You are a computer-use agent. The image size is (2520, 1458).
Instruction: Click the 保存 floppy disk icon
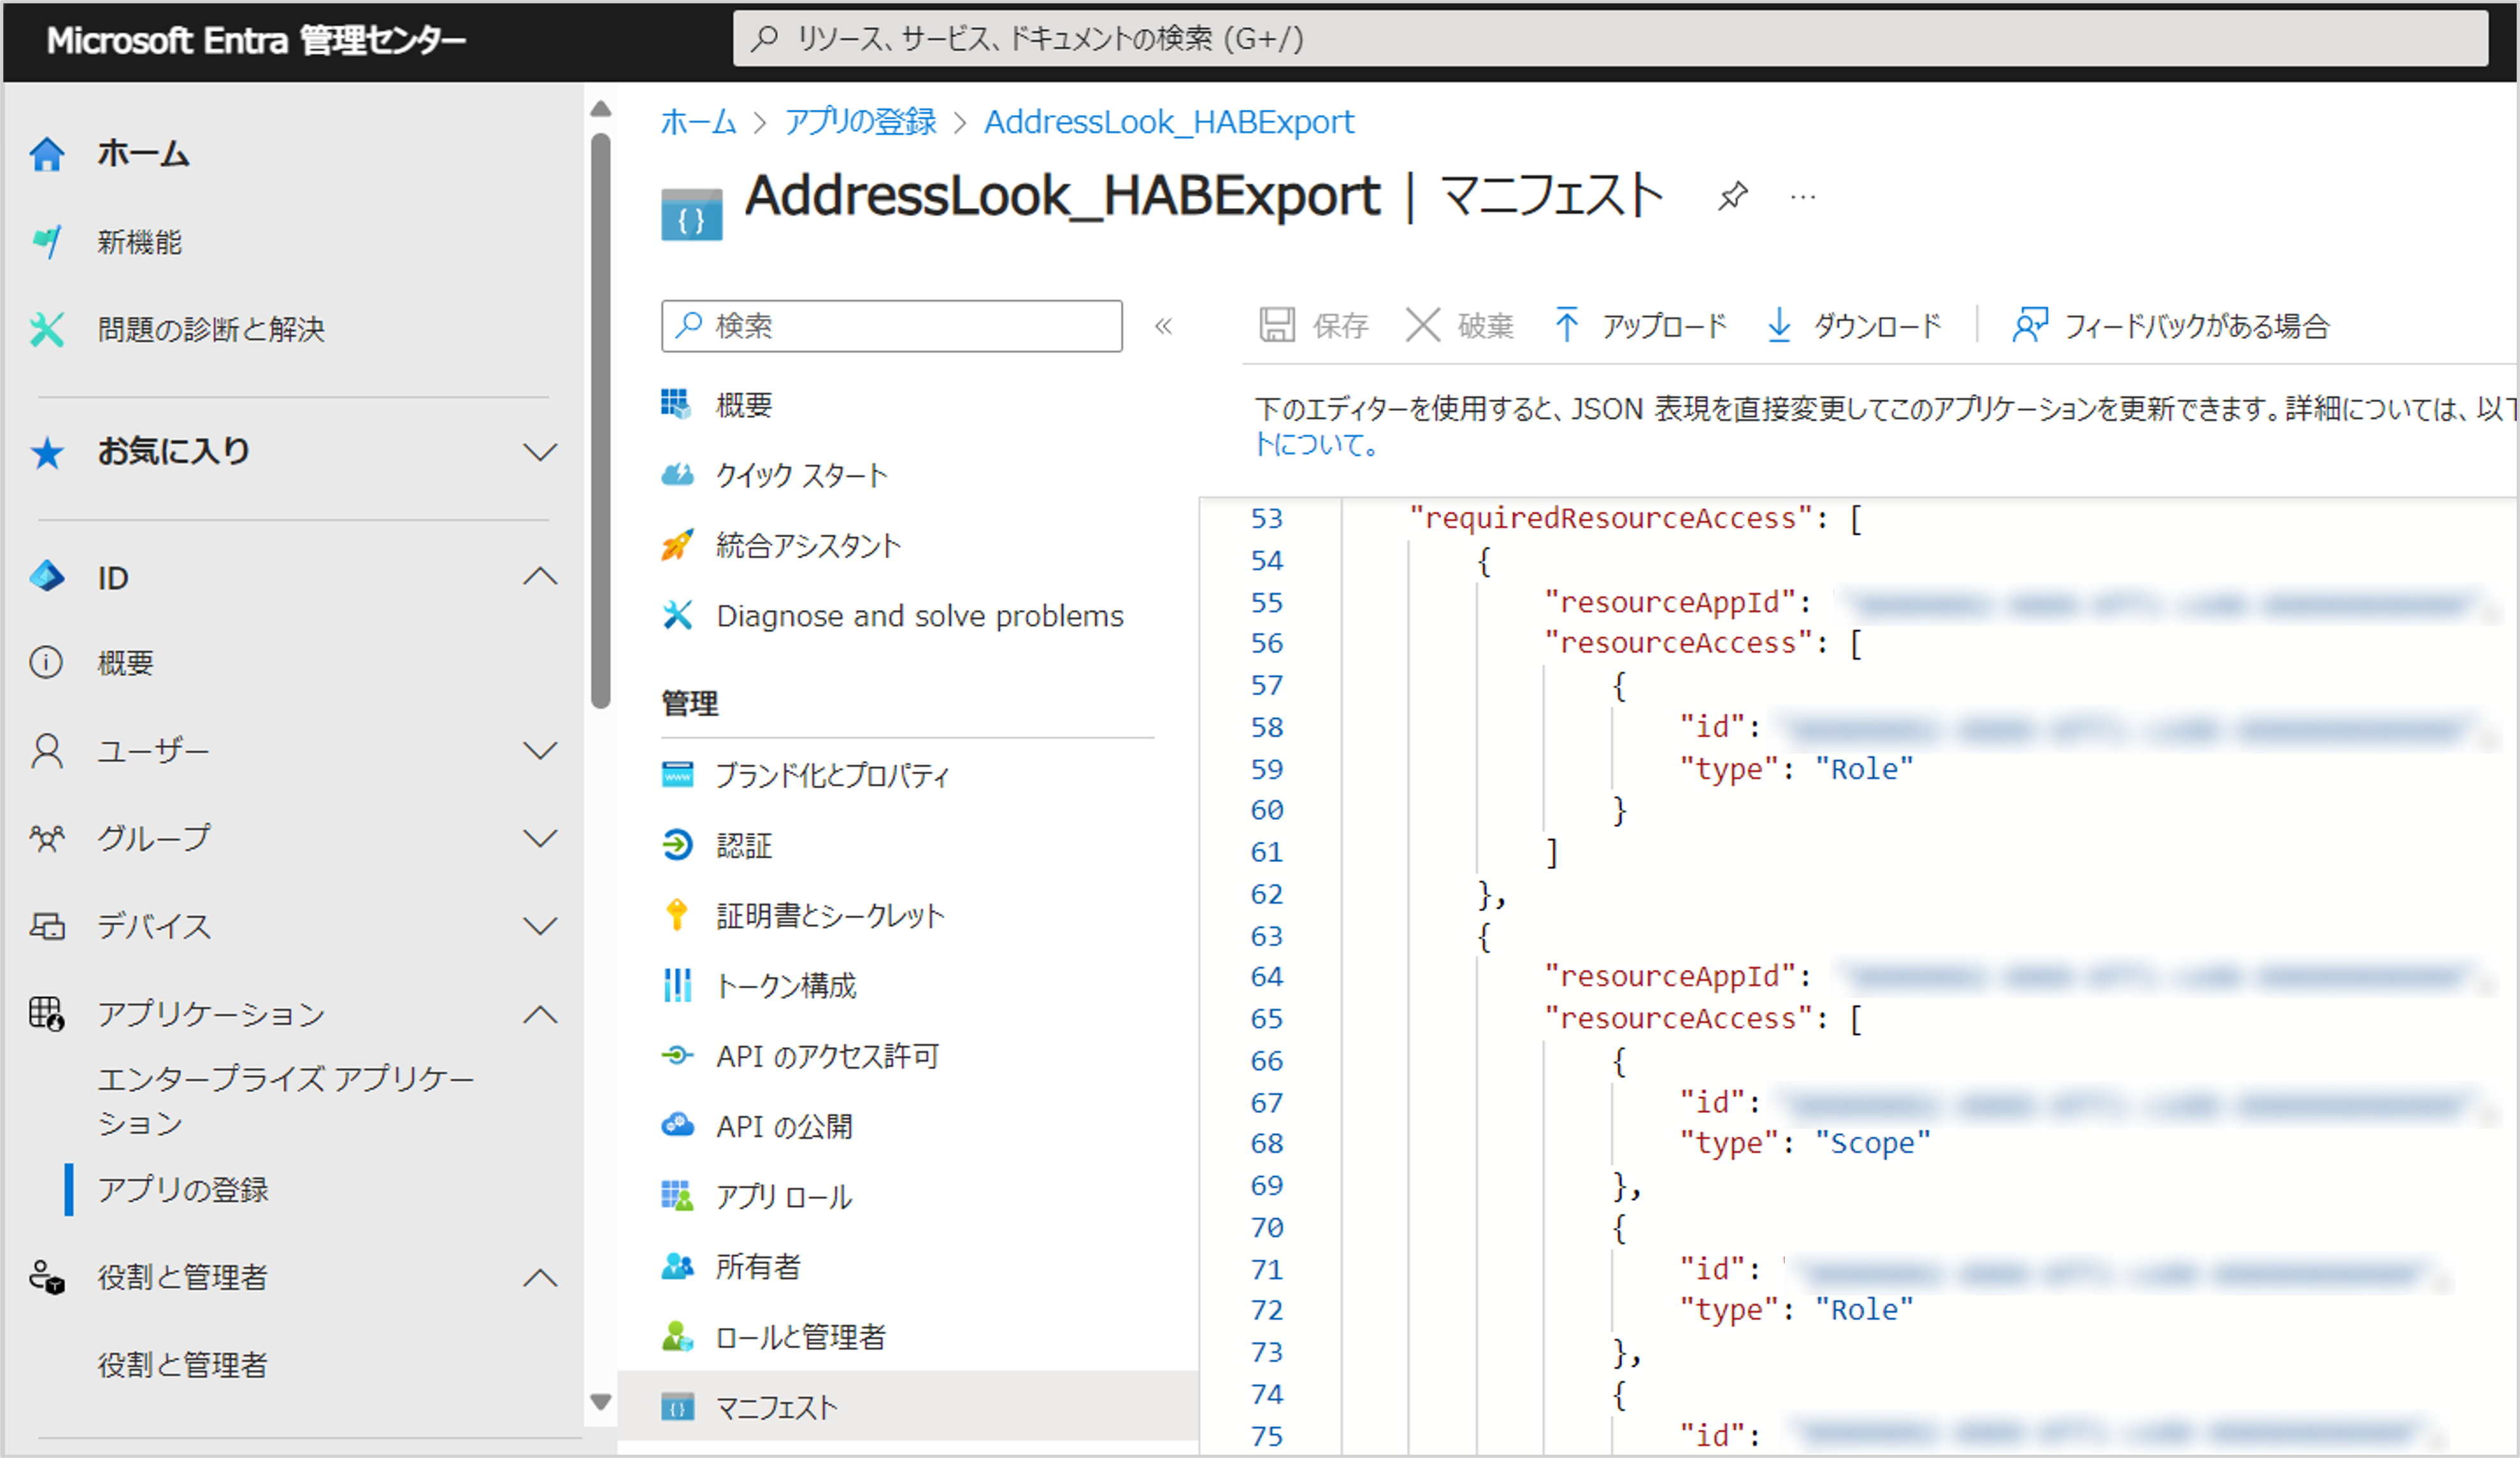pos(1277,325)
